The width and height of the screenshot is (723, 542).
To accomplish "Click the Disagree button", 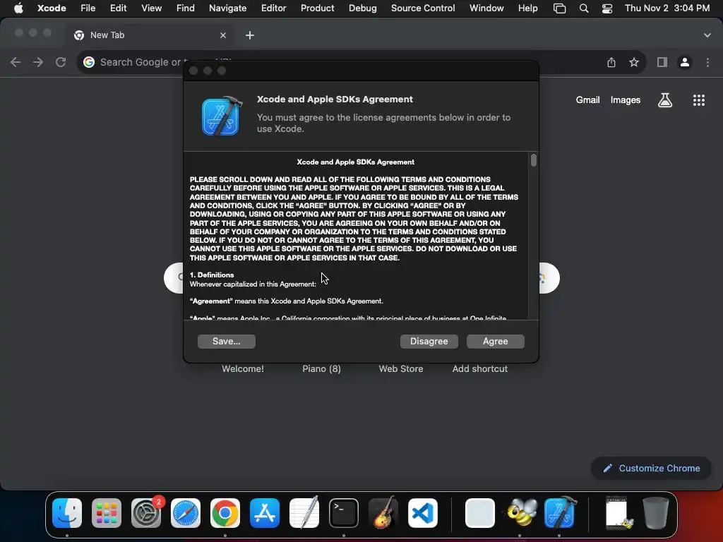I will coord(429,341).
